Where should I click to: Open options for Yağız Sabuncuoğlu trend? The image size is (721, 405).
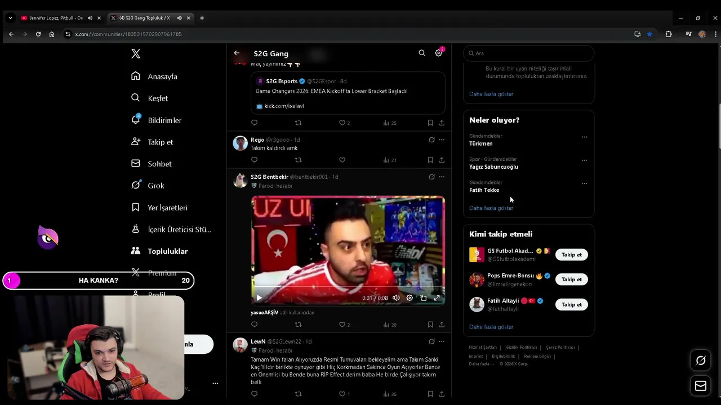(x=584, y=160)
